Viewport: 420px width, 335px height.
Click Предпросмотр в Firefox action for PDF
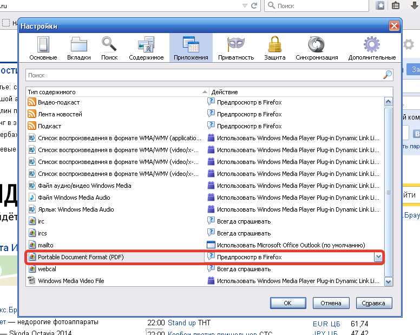[249, 257]
